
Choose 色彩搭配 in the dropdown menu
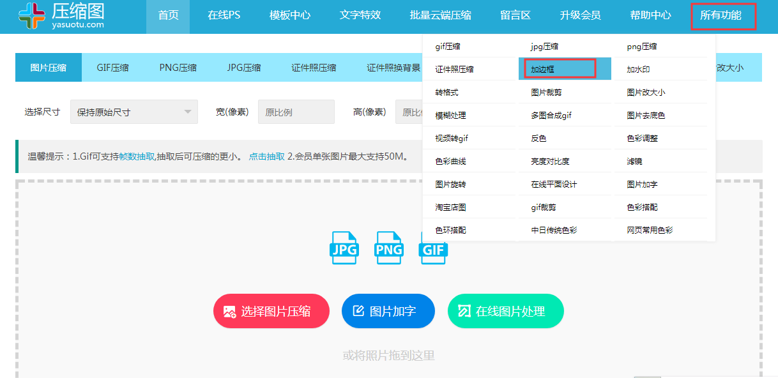643,208
